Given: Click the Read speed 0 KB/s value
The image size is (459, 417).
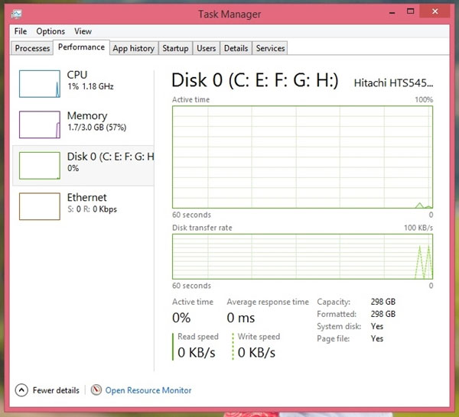Looking at the screenshot, I should 197,352.
